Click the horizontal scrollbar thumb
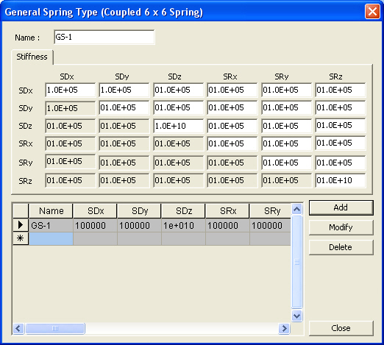This screenshot has height=345, width=384. click(55, 328)
